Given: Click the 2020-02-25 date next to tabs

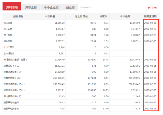Looking at the screenshot, I should (85, 8).
